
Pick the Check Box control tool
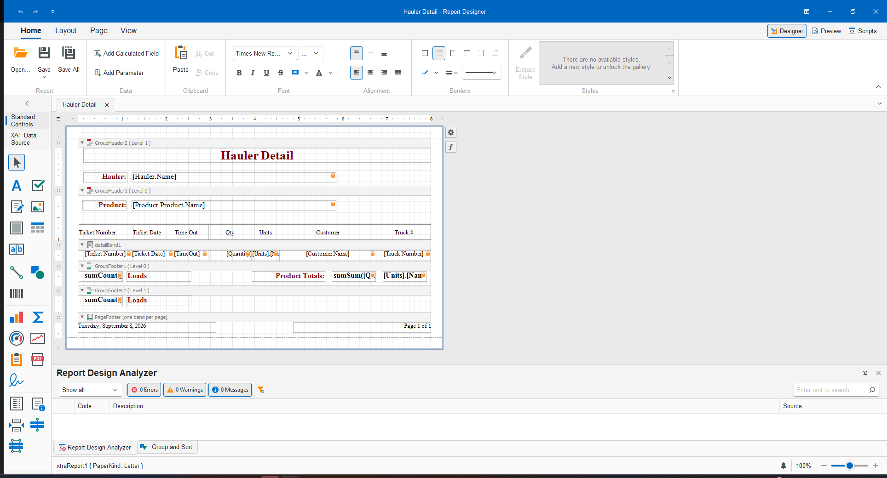pos(38,186)
